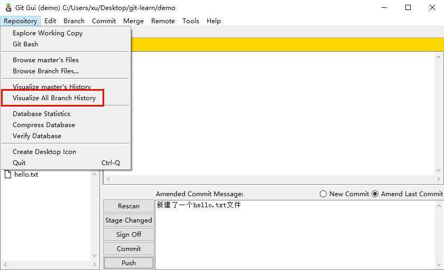Click the diff pane horizontal scrollbar right arrow
The width and height of the screenshot is (444, 270).
point(438,179)
